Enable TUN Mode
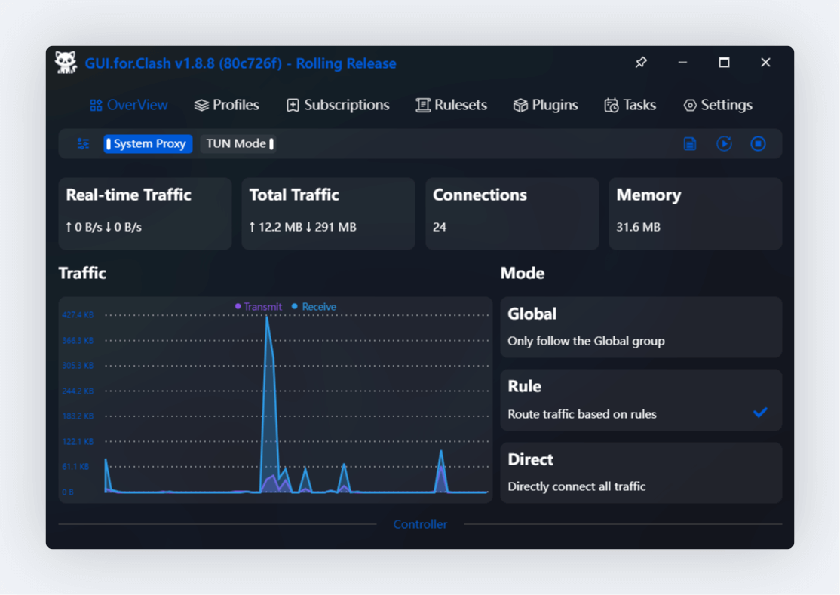 [x=238, y=143]
